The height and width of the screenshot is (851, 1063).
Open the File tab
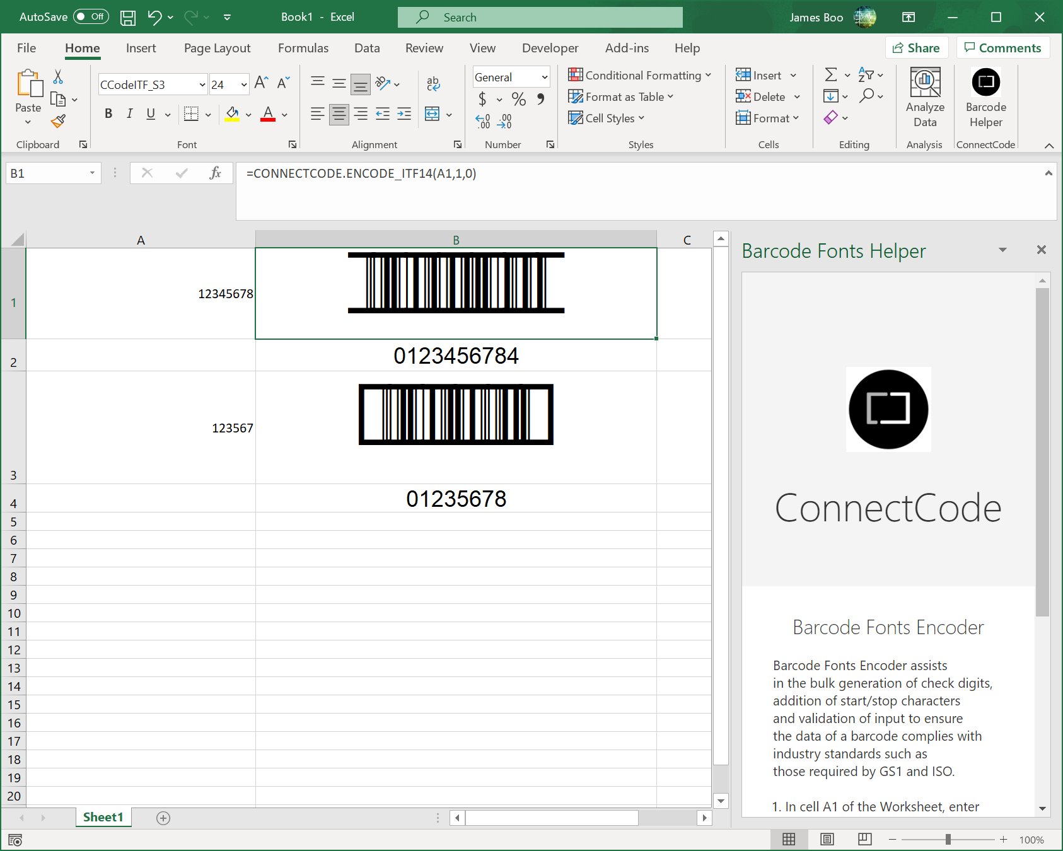coord(26,48)
